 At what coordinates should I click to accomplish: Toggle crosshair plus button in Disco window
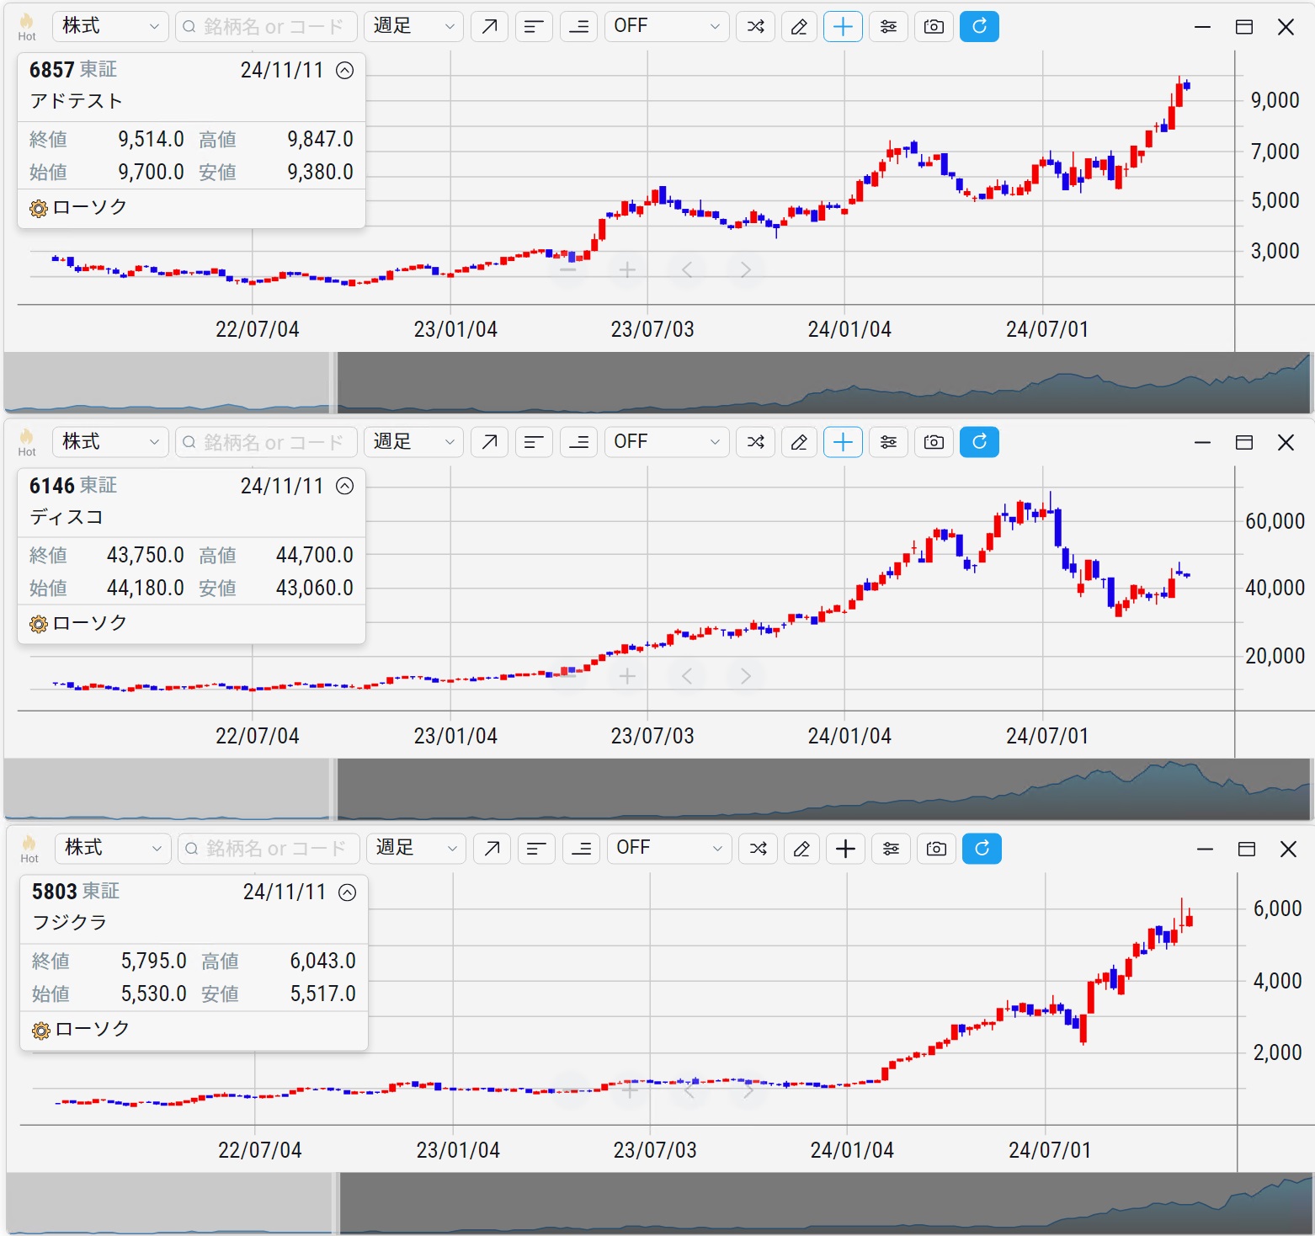(x=843, y=442)
